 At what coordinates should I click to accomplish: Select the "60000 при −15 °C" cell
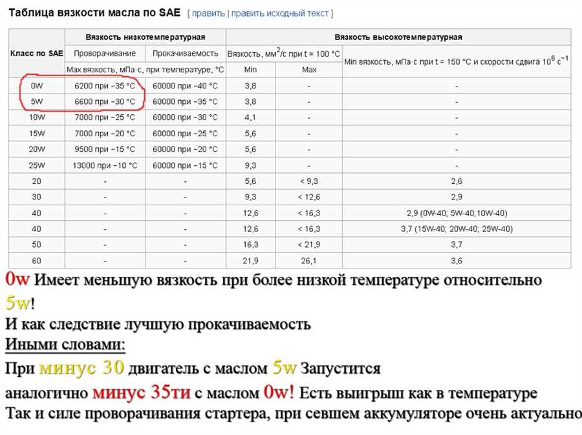tap(185, 165)
